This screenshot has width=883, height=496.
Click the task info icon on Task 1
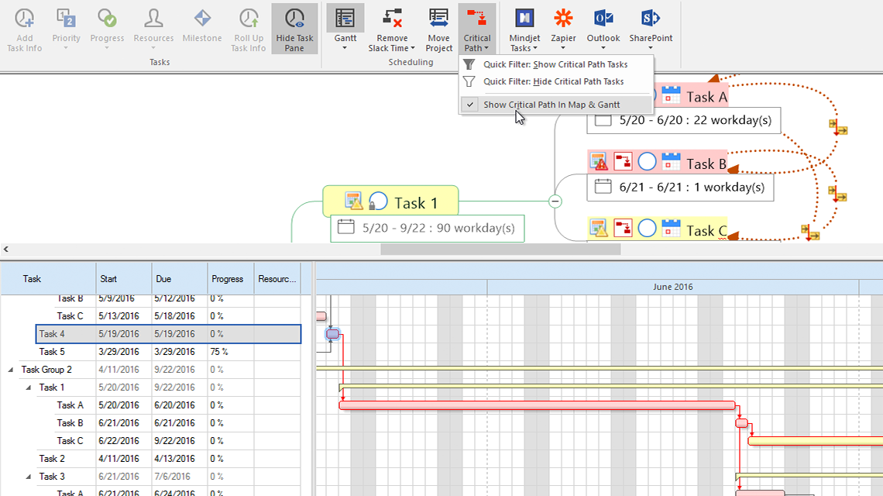pyautogui.click(x=353, y=201)
